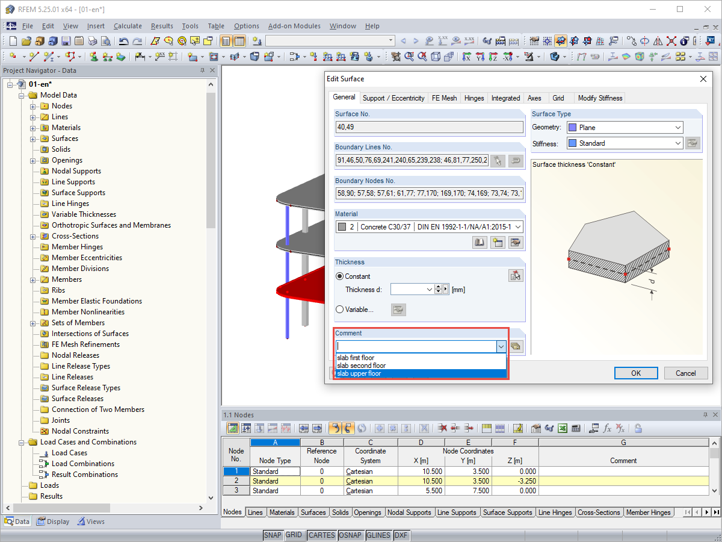Choose 'slab second floor' comment option
722x542 pixels.
421,366
